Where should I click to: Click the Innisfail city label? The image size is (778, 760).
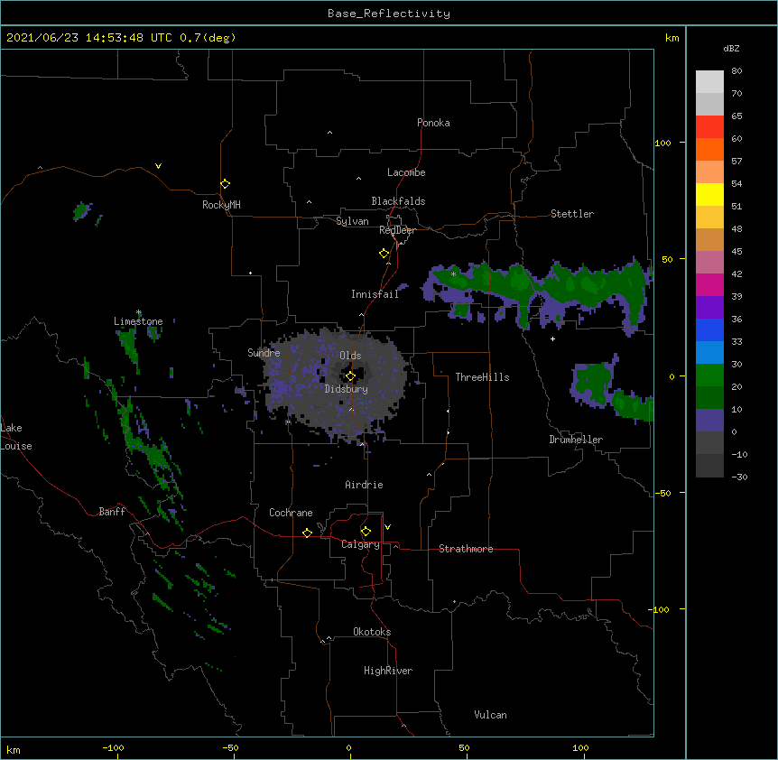pos(375,294)
